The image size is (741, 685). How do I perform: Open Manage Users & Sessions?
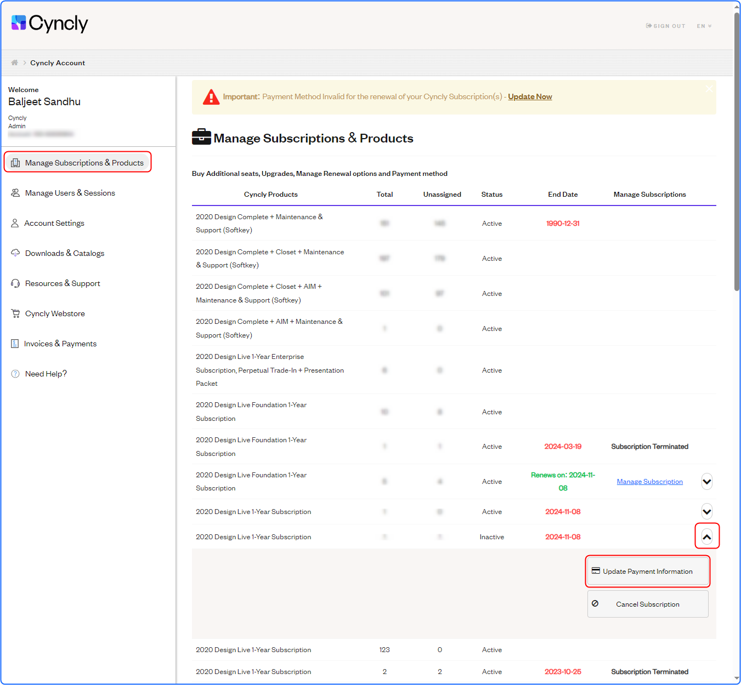click(63, 193)
